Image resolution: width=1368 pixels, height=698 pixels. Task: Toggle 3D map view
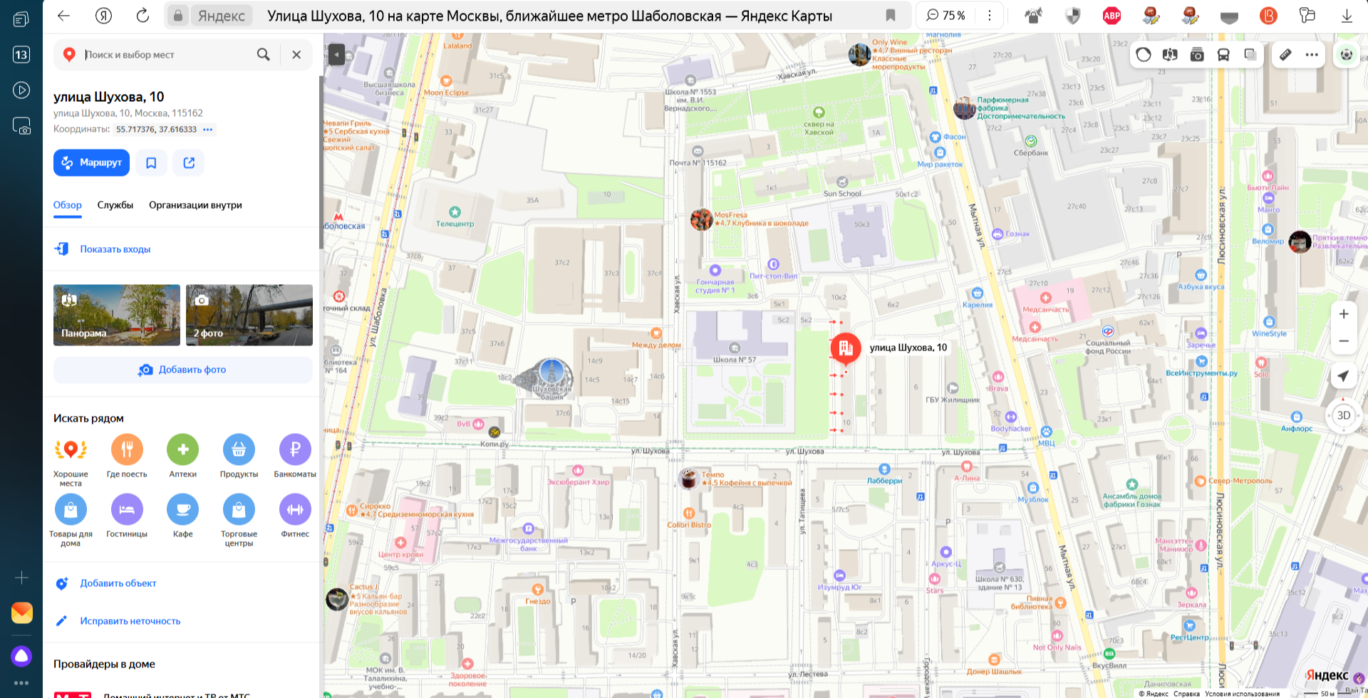(1343, 415)
